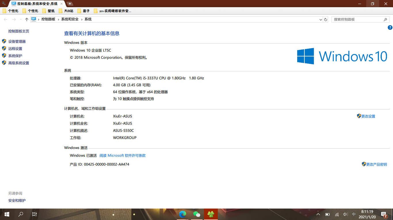Viewport: 393px width, 220px height.
Task: Click the battery icon in the tray
Action: [327, 214]
